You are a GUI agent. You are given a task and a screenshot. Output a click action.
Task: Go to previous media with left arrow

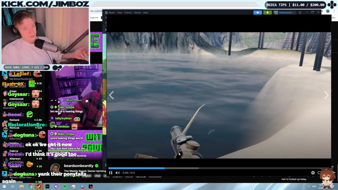[111, 95]
